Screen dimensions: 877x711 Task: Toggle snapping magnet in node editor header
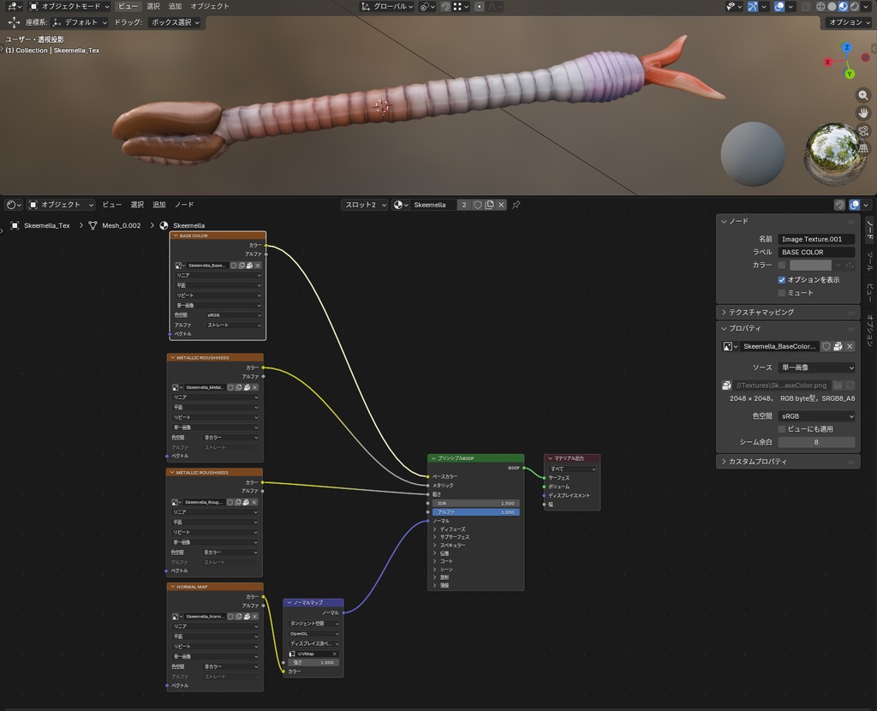(839, 205)
